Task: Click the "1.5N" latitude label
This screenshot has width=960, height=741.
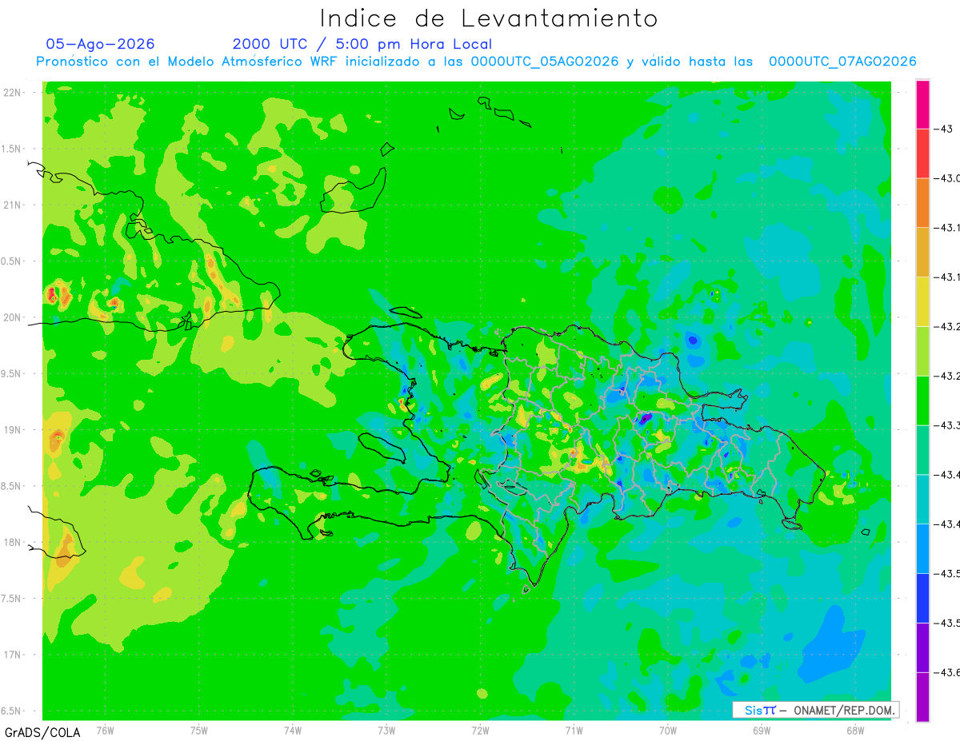Action: pos(12,149)
